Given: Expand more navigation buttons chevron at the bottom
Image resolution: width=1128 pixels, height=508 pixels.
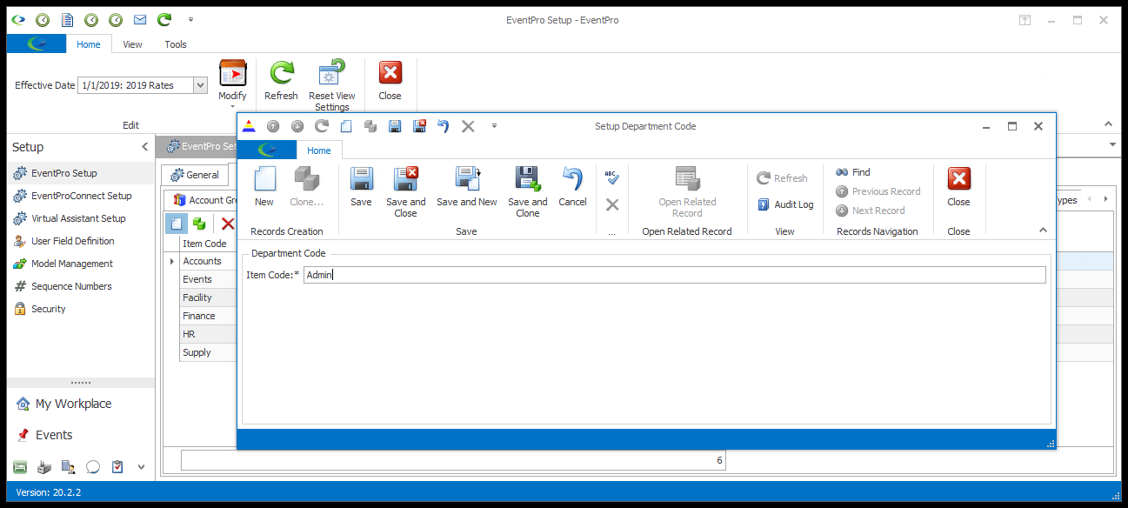Looking at the screenshot, I should pyautogui.click(x=142, y=467).
